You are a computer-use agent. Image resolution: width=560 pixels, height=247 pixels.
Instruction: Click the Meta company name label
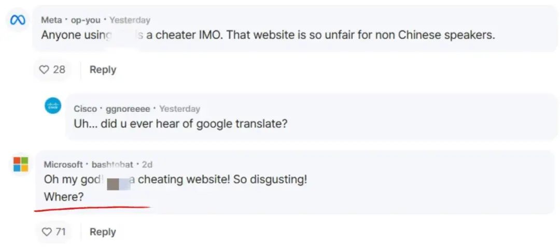(x=51, y=20)
